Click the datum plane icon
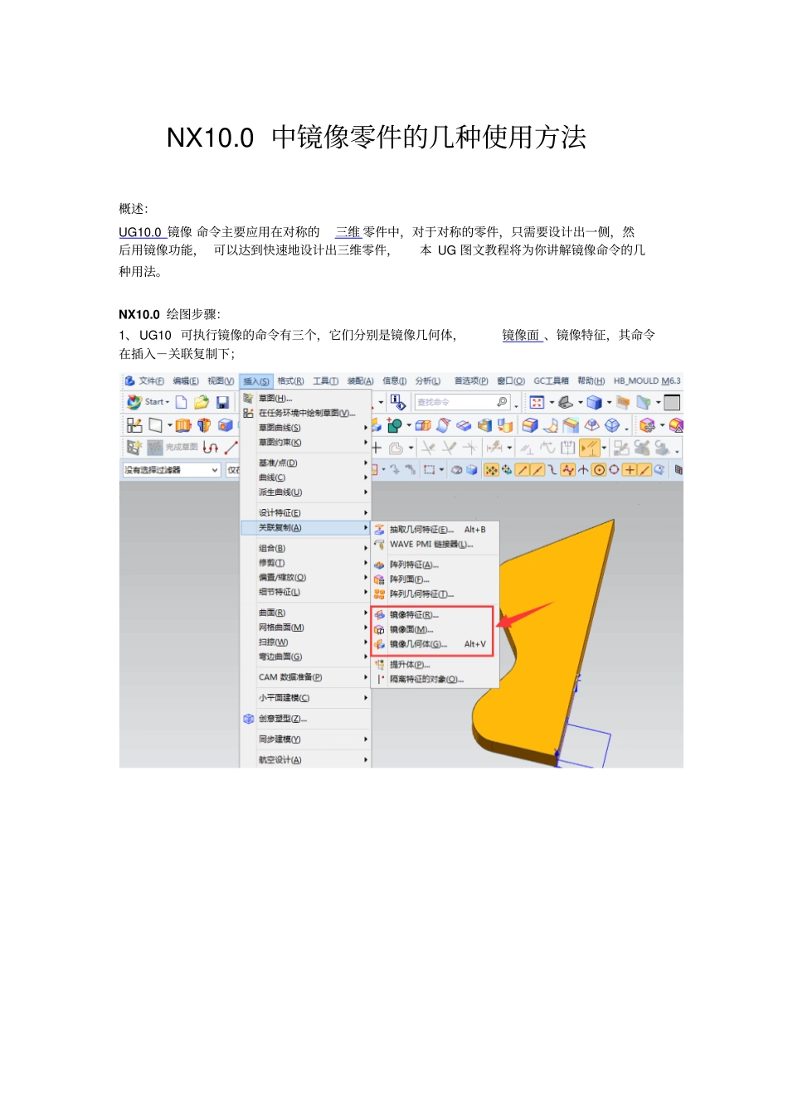The width and height of the screenshot is (788, 1115). (155, 425)
